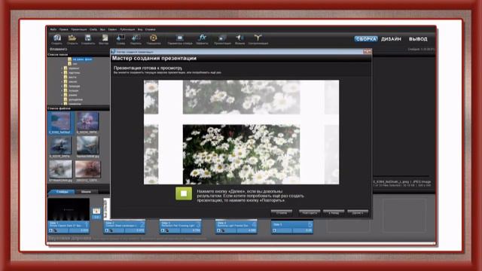Open the Презентация menu
Image resolution: width=482 pixels, height=271 pixels.
(x=78, y=29)
